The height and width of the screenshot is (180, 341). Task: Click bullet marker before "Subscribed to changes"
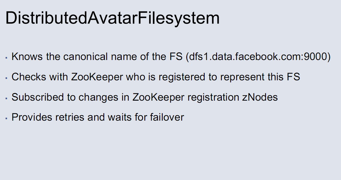click(6, 98)
